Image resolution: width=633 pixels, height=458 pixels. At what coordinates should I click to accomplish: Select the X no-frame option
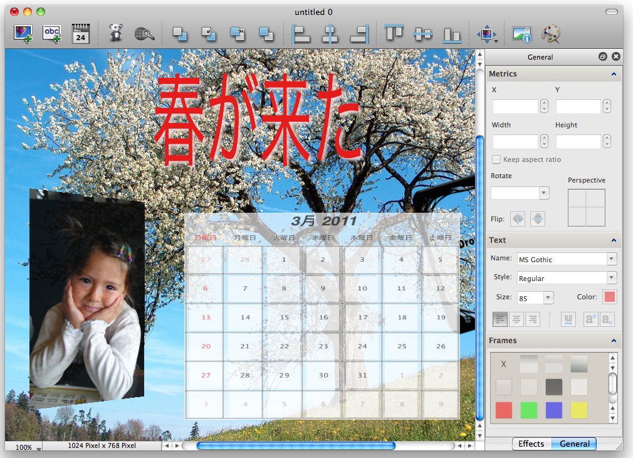[x=503, y=364]
